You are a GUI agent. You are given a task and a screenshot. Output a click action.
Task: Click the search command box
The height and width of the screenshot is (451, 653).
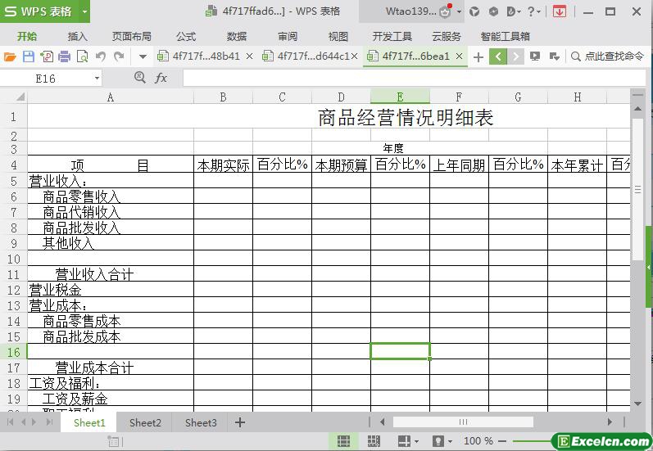tap(607, 56)
